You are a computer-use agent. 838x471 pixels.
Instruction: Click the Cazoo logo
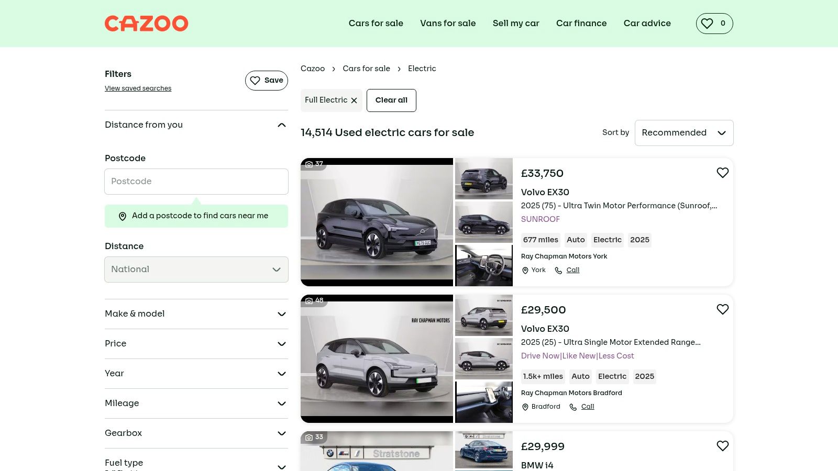pyautogui.click(x=146, y=24)
